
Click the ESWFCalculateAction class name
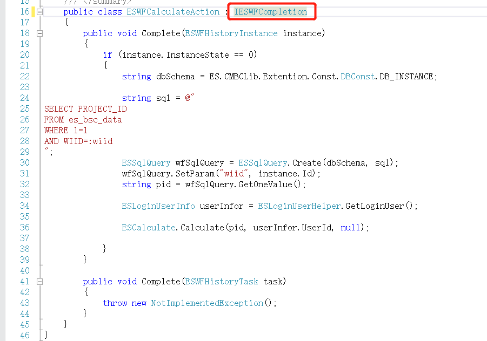173,12
